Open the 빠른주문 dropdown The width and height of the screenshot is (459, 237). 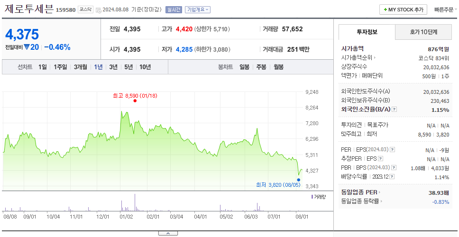(446, 9)
